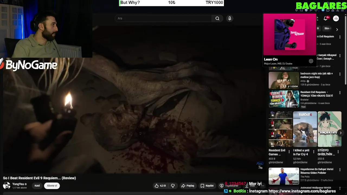Click YongYea channel avatar
347x195 pixels.
click(7, 186)
